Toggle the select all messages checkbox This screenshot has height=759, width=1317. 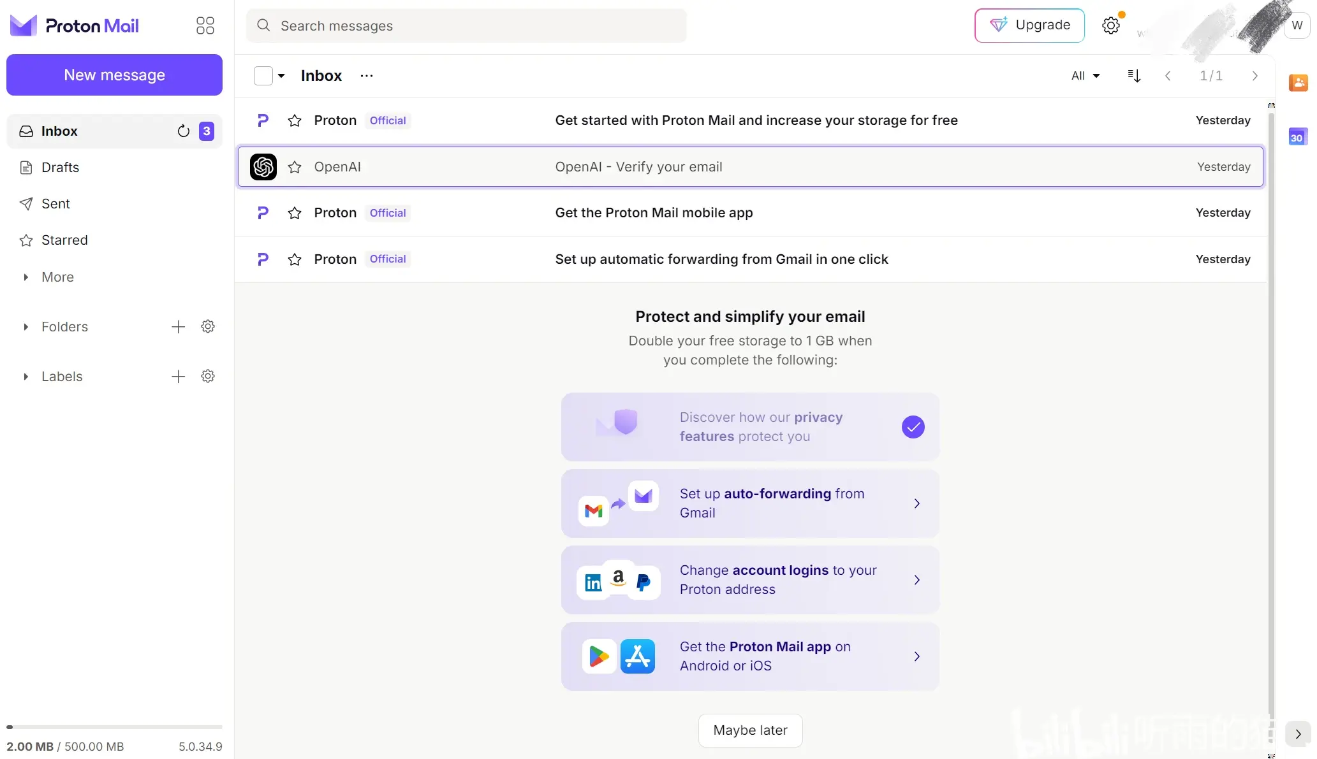pyautogui.click(x=263, y=76)
